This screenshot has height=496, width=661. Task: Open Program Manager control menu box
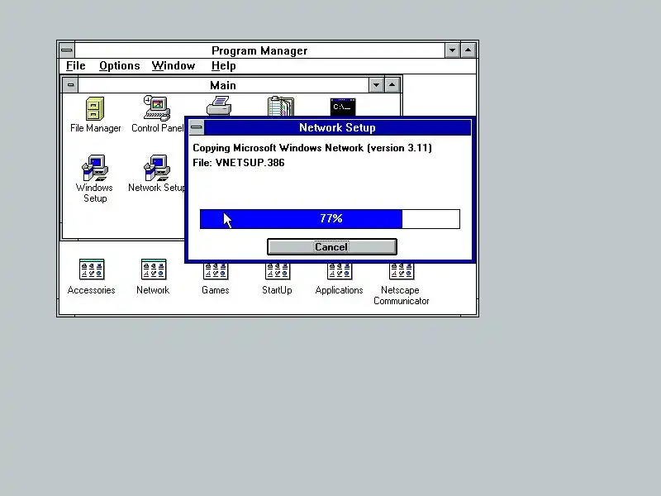(67, 50)
